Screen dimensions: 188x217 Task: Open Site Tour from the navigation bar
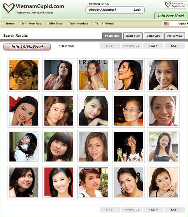tap(56, 24)
